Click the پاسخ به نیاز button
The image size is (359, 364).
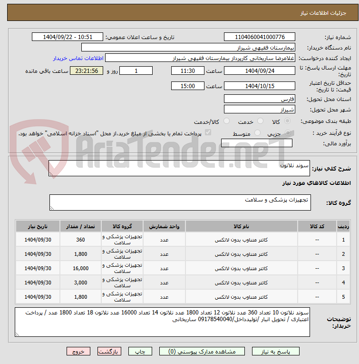(276, 352)
